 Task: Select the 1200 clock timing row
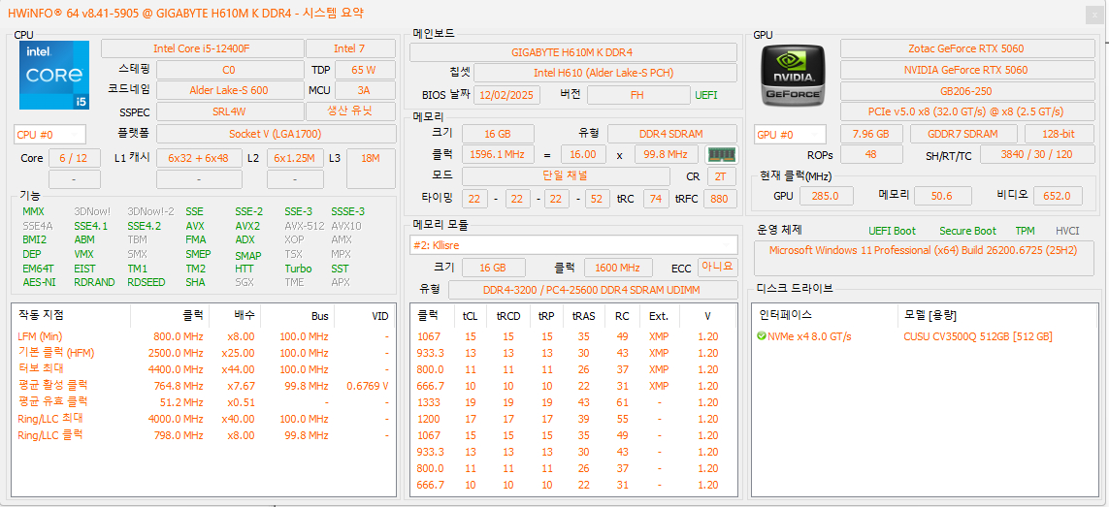pos(573,419)
